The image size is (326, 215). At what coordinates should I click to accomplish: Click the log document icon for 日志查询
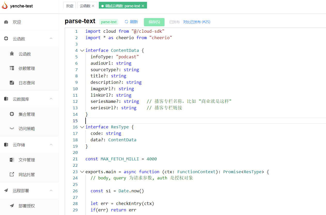pyautogui.click(x=12, y=83)
